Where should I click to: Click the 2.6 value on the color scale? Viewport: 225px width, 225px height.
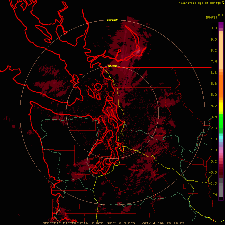(214, 128)
